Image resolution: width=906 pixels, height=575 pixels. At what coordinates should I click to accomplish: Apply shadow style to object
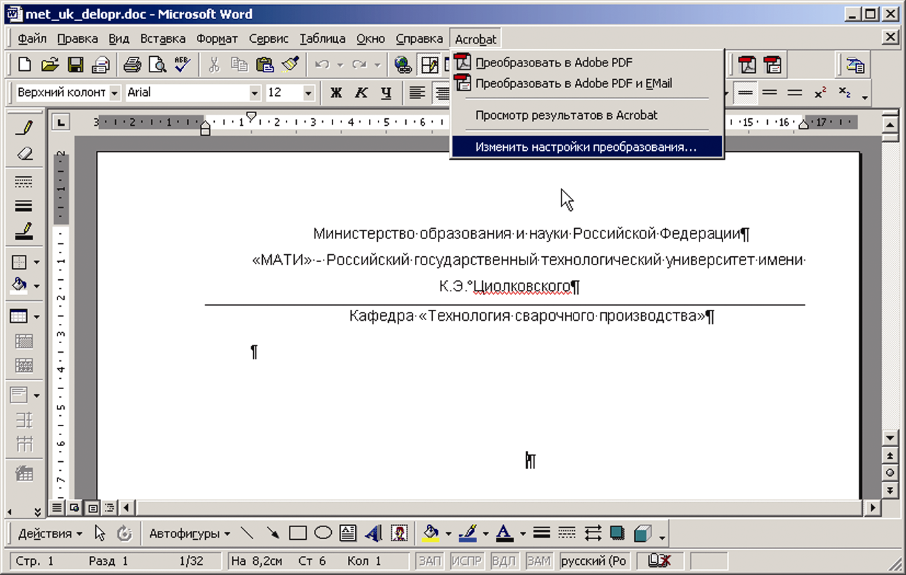pyautogui.click(x=617, y=533)
